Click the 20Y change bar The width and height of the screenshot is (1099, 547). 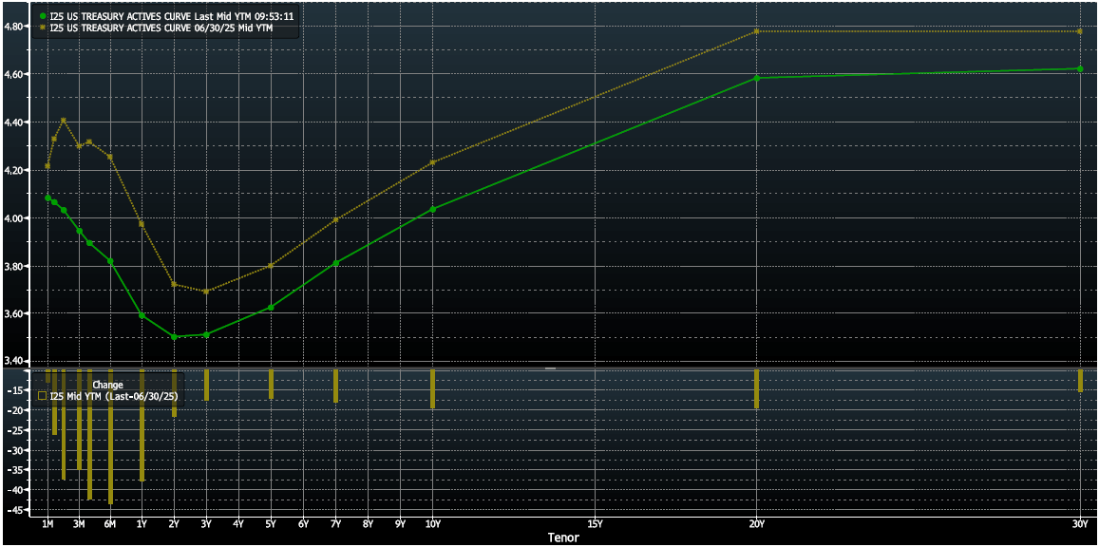click(757, 388)
